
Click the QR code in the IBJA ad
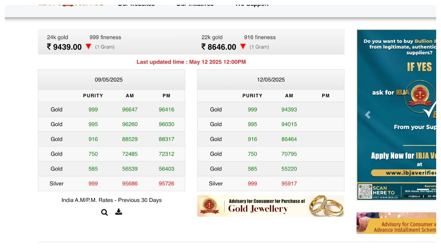(365, 192)
